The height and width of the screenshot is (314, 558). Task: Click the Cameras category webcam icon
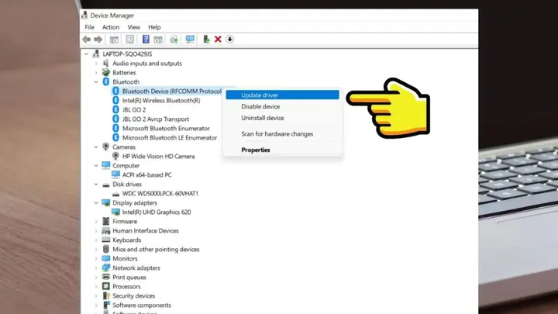[x=105, y=147]
